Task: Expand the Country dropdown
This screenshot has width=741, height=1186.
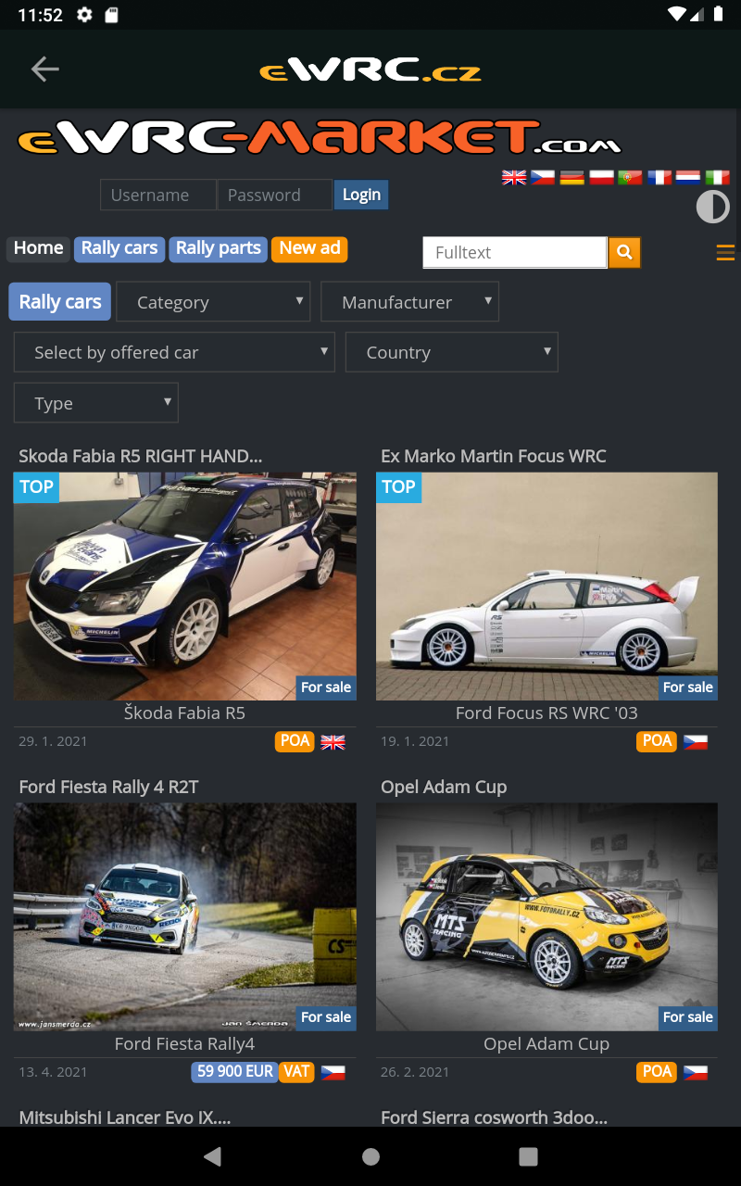Action: [452, 352]
